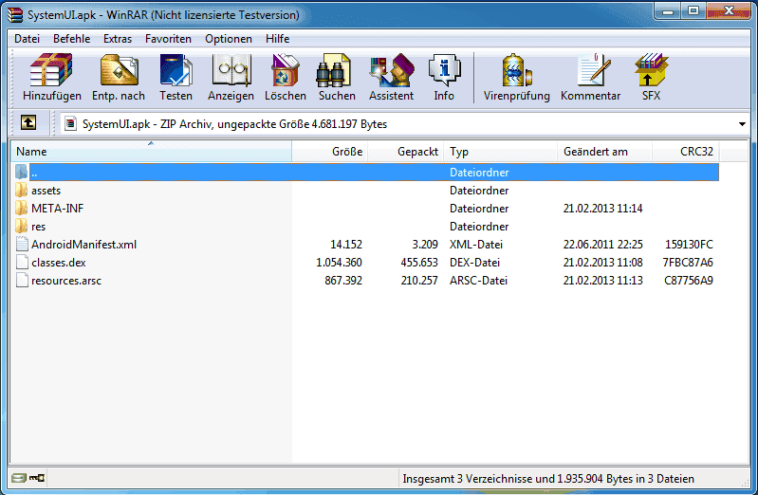
Task: Sort by the CRC32 column header
Action: (686, 152)
